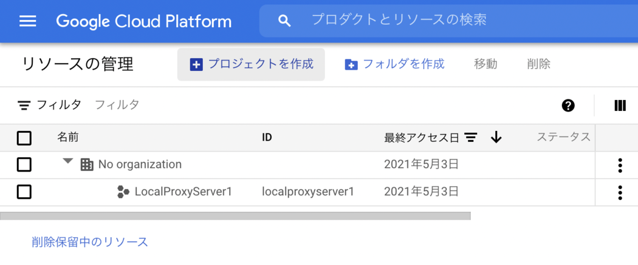
Task: Click フォルダを作成 button
Action: pos(394,64)
